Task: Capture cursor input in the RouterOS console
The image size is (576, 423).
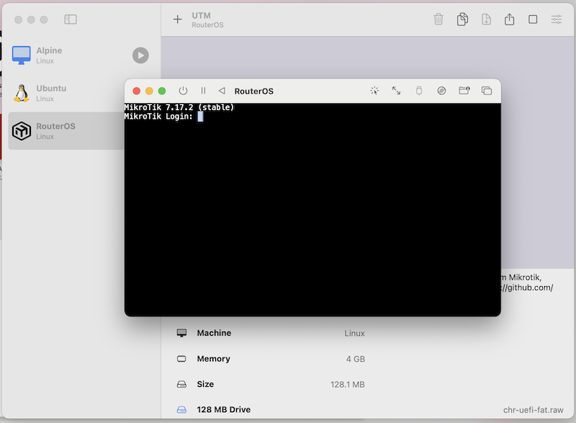Action: click(374, 91)
